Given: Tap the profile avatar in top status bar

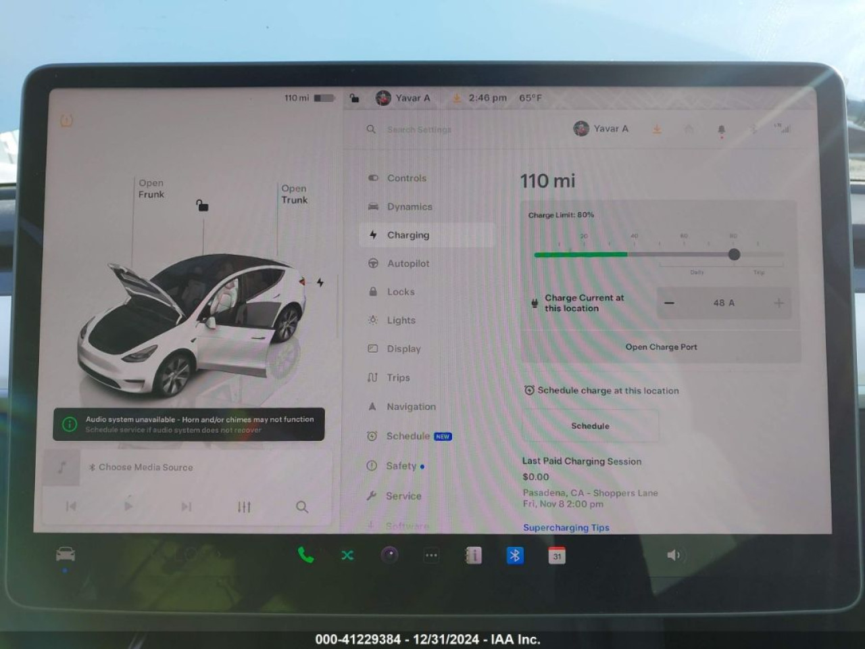Looking at the screenshot, I should tap(383, 98).
